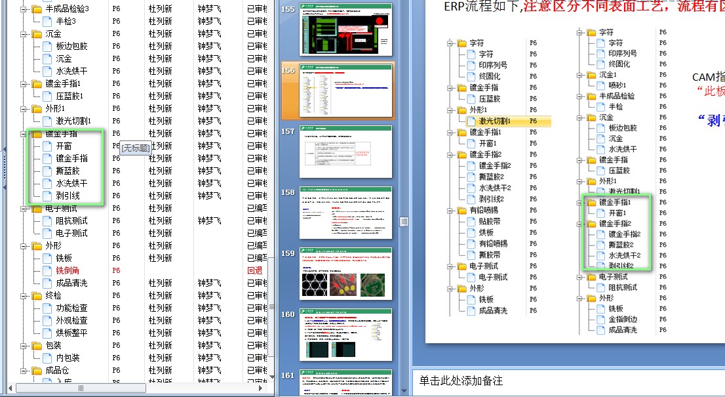Screen dimensions: 725x397
Task: Click the 镀金手指1 folder icon
Action: pos(37,84)
